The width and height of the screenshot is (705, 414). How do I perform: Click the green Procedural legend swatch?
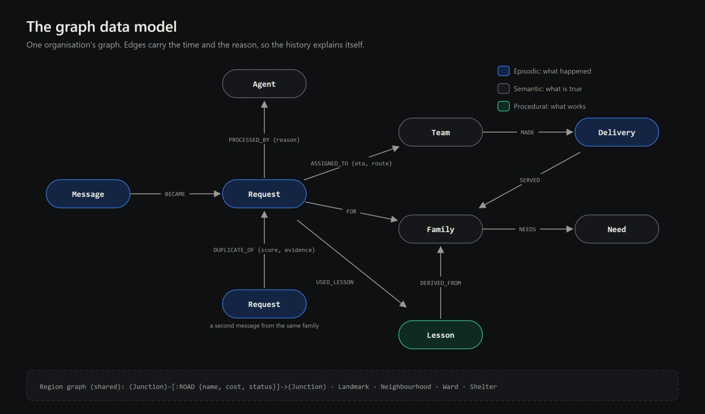[x=504, y=106]
